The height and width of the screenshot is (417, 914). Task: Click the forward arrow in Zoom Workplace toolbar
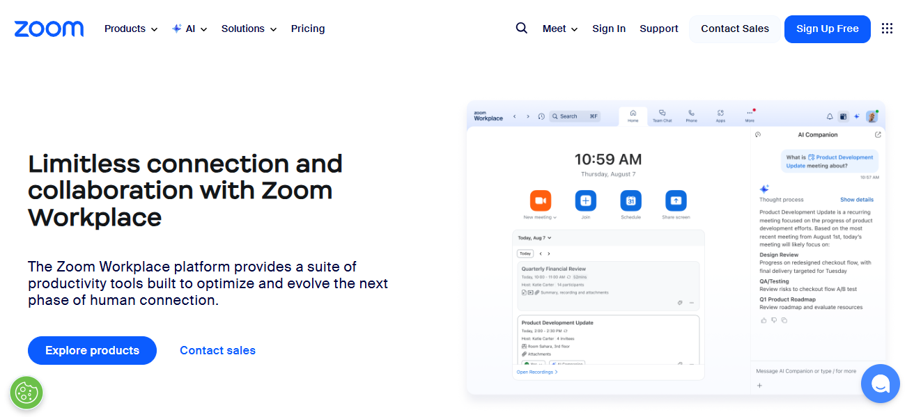(528, 116)
